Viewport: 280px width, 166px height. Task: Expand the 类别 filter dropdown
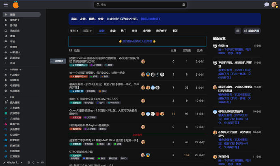tap(74, 31)
